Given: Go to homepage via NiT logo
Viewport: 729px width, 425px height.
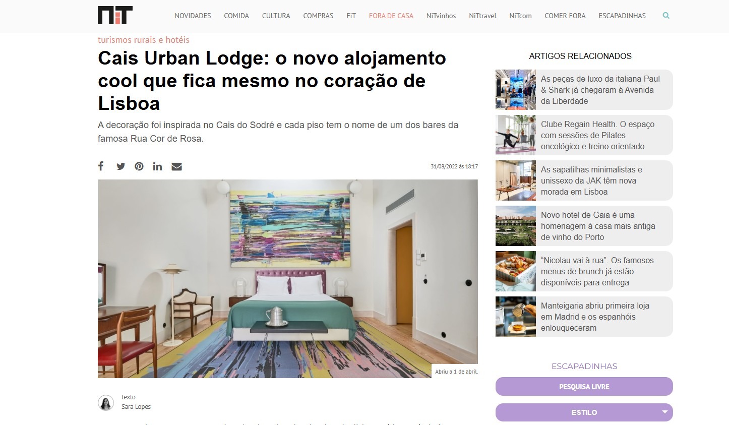Looking at the screenshot, I should 115,15.
